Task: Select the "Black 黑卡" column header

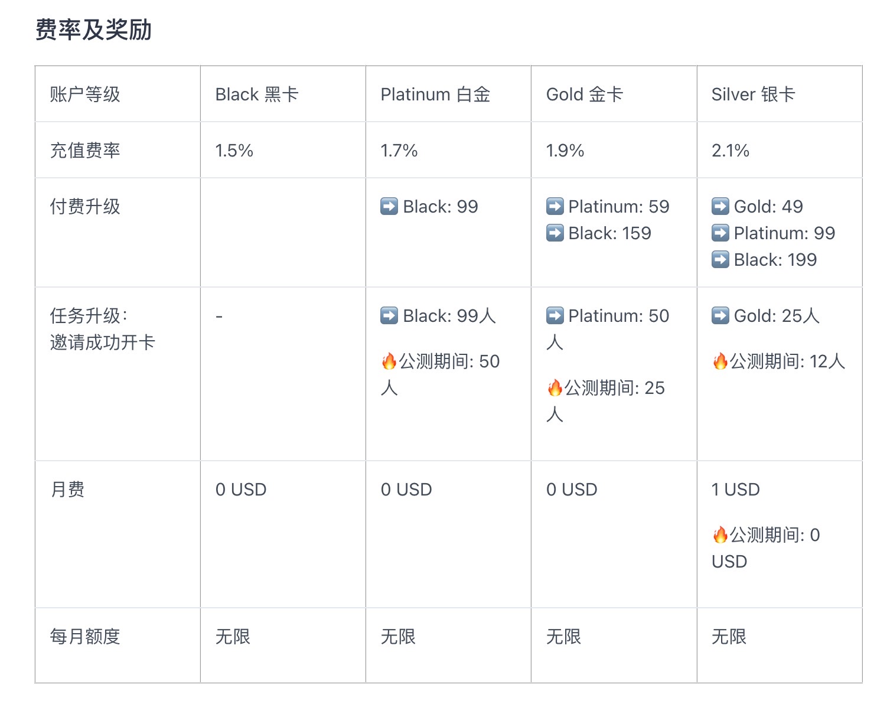Action: pyautogui.click(x=257, y=94)
